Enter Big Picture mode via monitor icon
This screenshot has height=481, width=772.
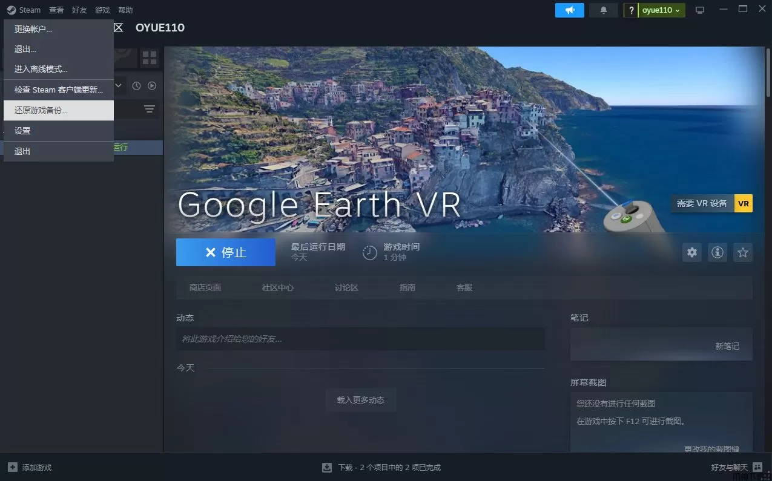[x=699, y=9]
